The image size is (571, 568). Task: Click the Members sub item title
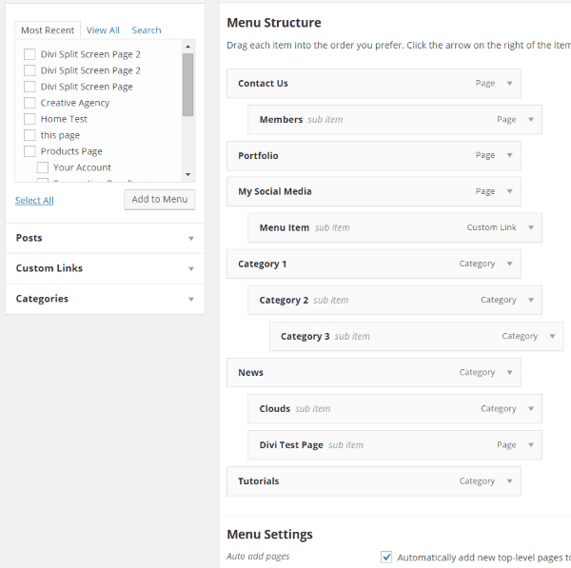[281, 120]
